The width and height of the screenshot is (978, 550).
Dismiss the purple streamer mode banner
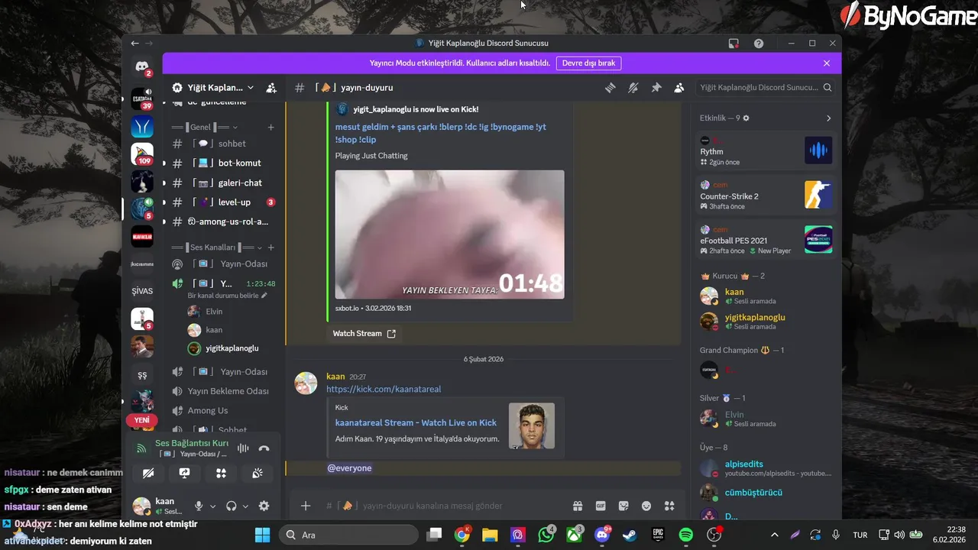tap(827, 63)
